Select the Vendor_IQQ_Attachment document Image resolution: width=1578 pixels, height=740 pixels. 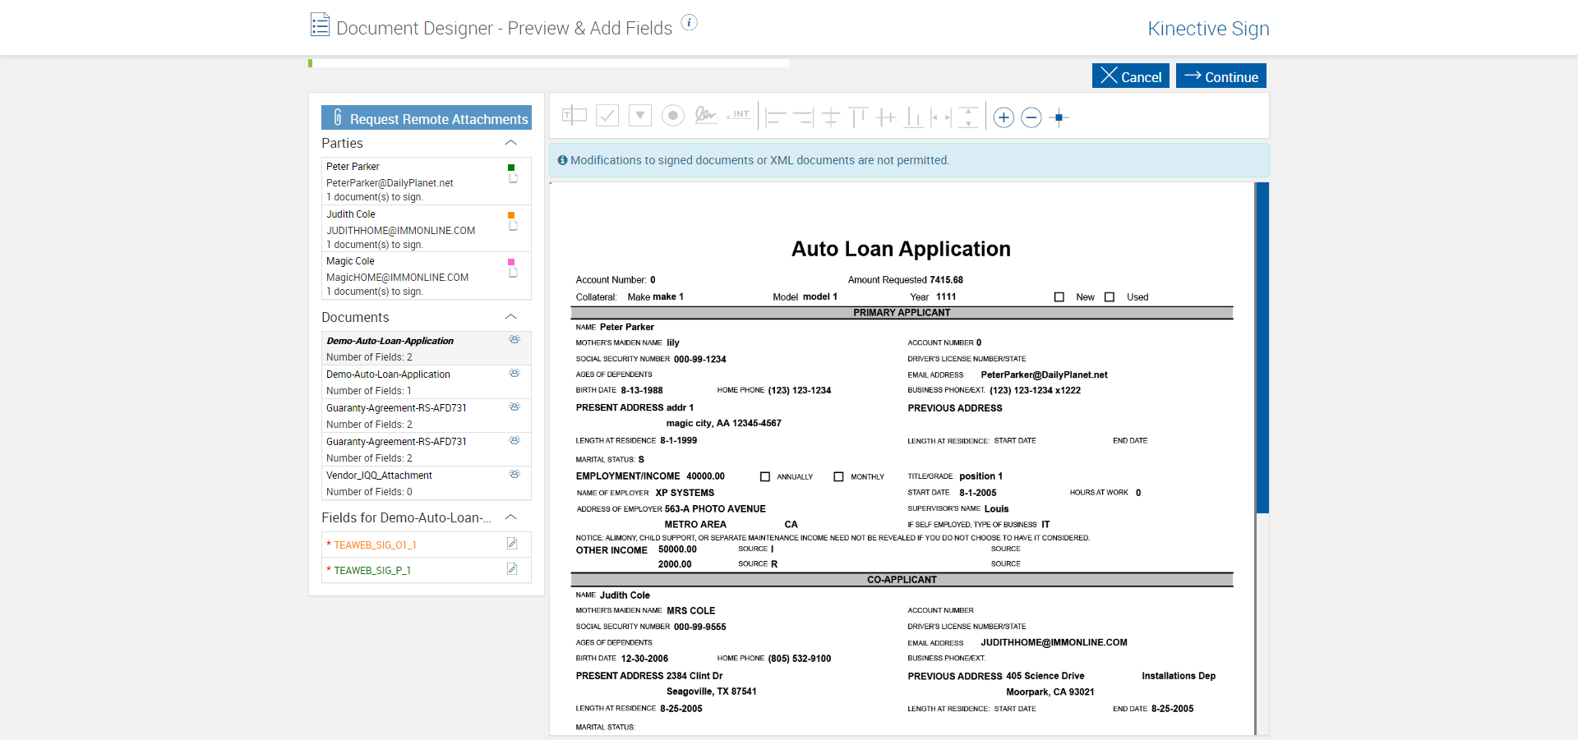[379, 476]
